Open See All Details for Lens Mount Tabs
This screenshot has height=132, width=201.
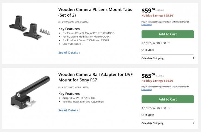tap(69, 53)
